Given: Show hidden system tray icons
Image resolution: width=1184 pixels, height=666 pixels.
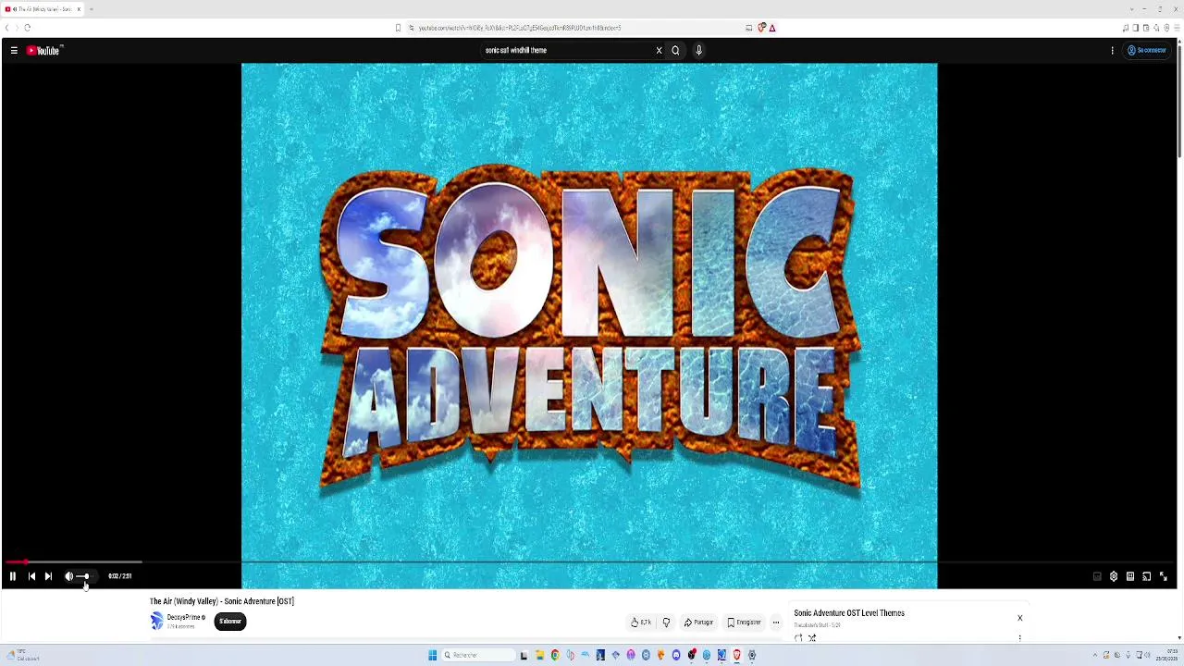Looking at the screenshot, I should (x=1095, y=655).
